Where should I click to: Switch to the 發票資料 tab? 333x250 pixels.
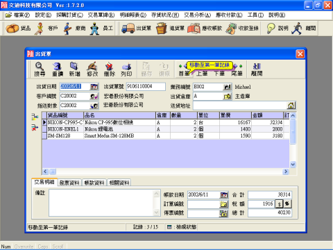point(69,183)
